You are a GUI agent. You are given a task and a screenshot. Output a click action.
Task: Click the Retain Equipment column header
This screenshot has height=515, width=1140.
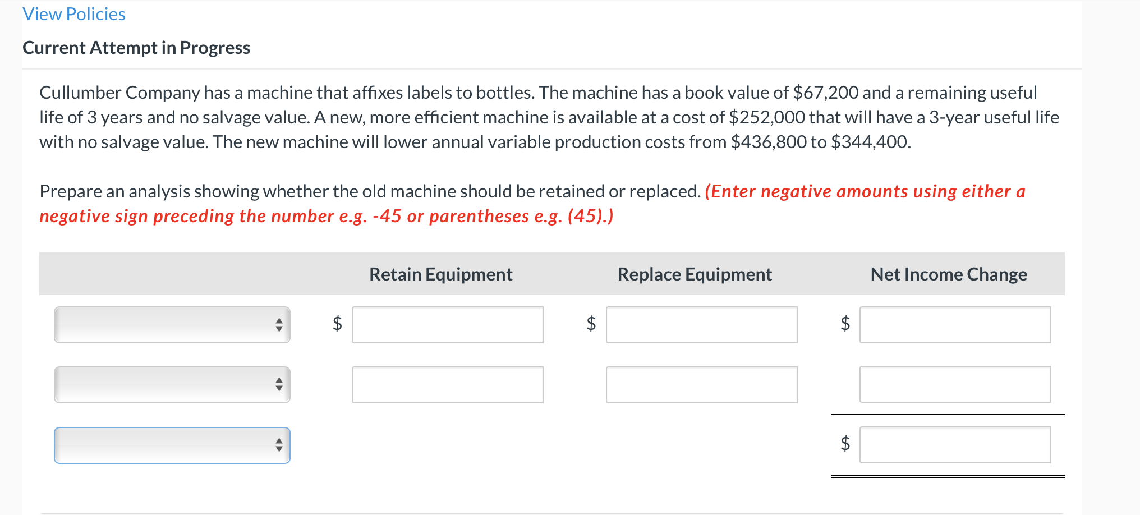pyautogui.click(x=440, y=274)
